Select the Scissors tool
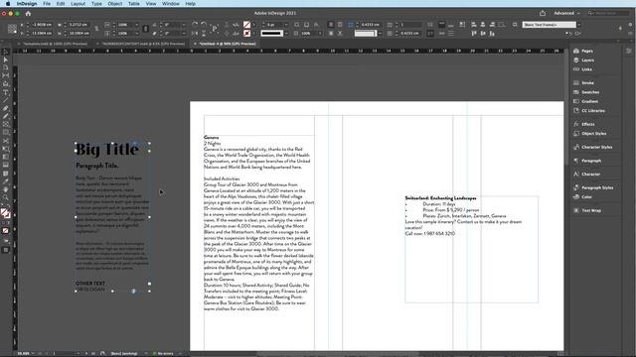This screenshot has width=636, height=357. (6, 141)
